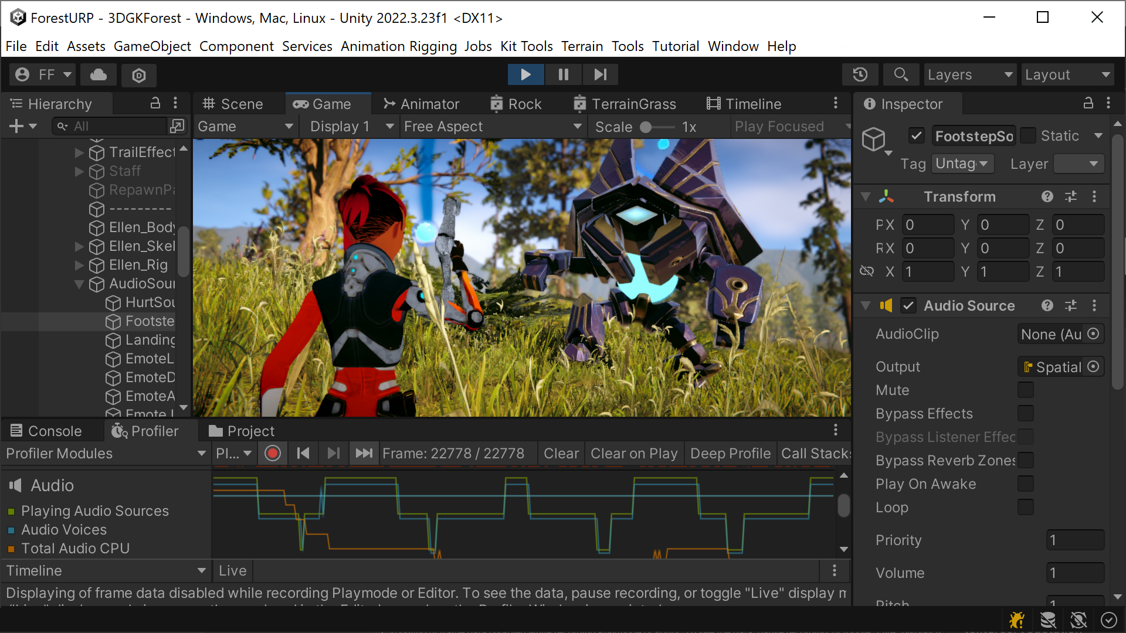This screenshot has height=633, width=1126.
Task: Open the Layers dropdown
Action: (970, 74)
